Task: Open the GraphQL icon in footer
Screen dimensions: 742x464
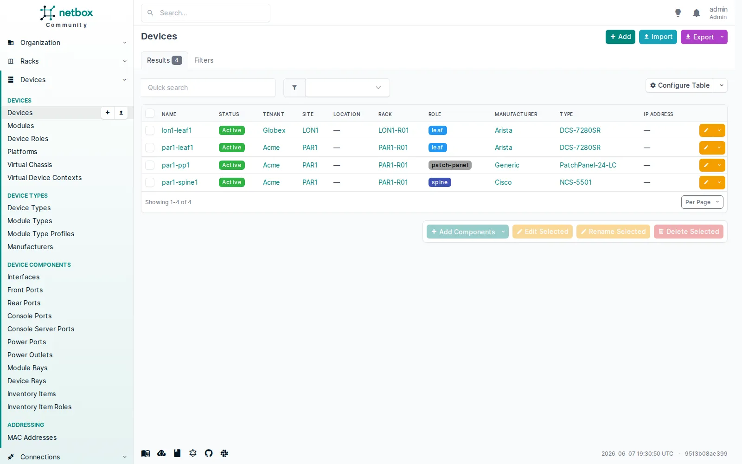Action: click(x=193, y=453)
